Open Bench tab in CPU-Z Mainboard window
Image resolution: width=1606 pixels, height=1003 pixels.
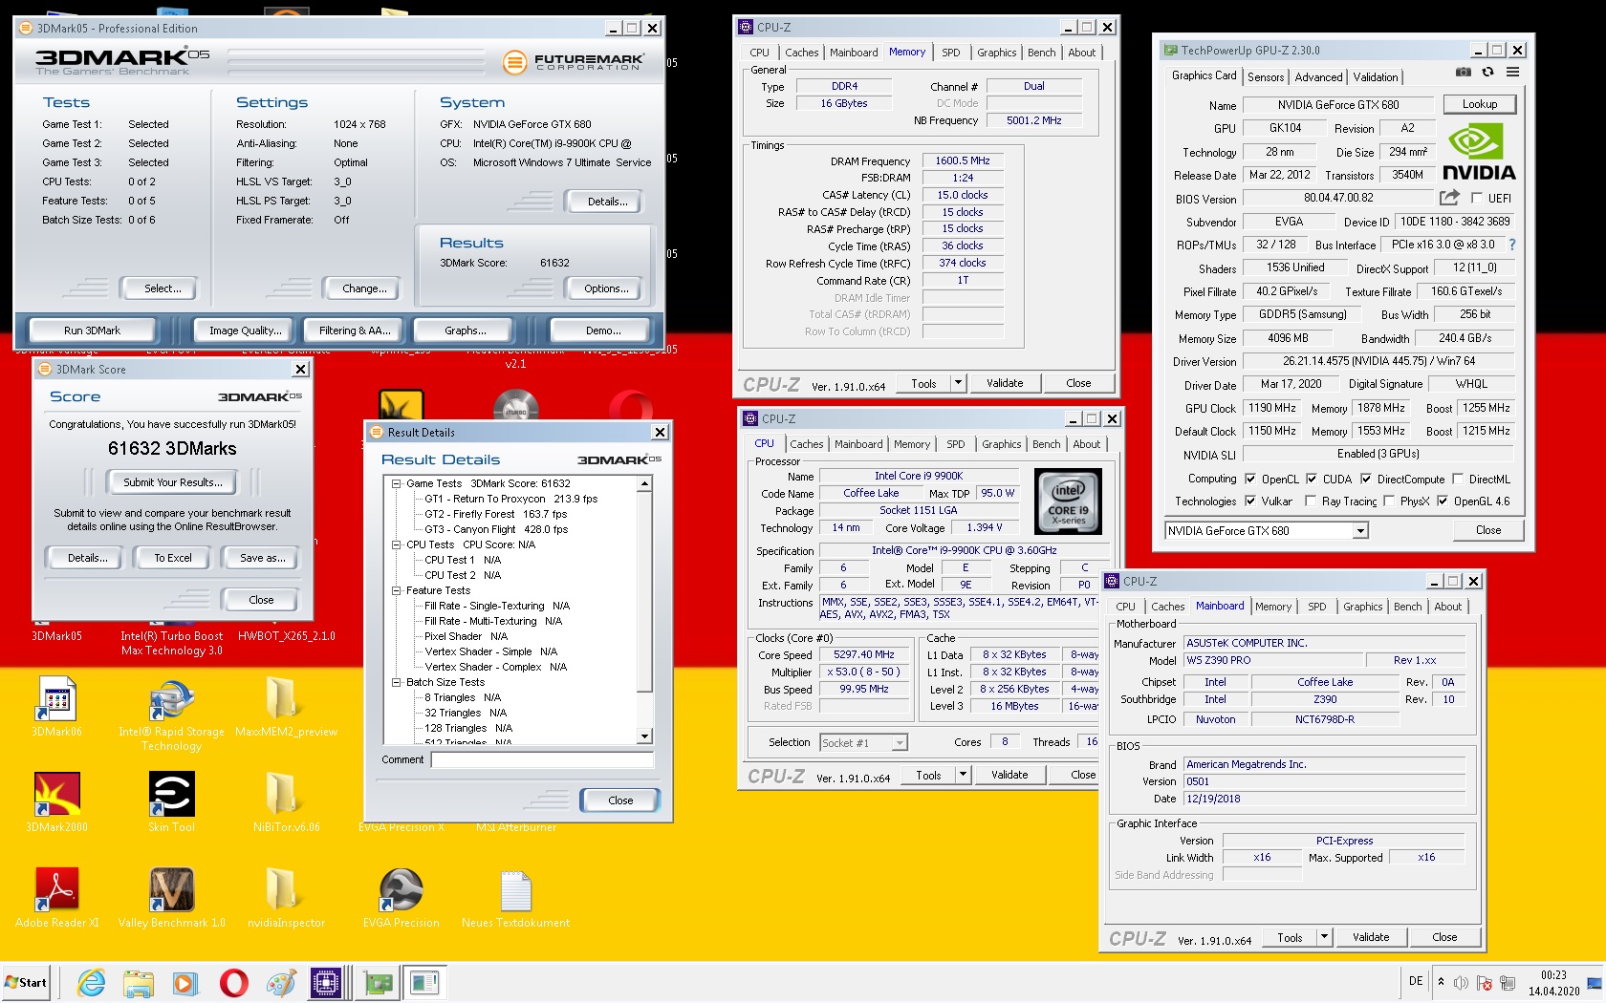tap(1407, 607)
